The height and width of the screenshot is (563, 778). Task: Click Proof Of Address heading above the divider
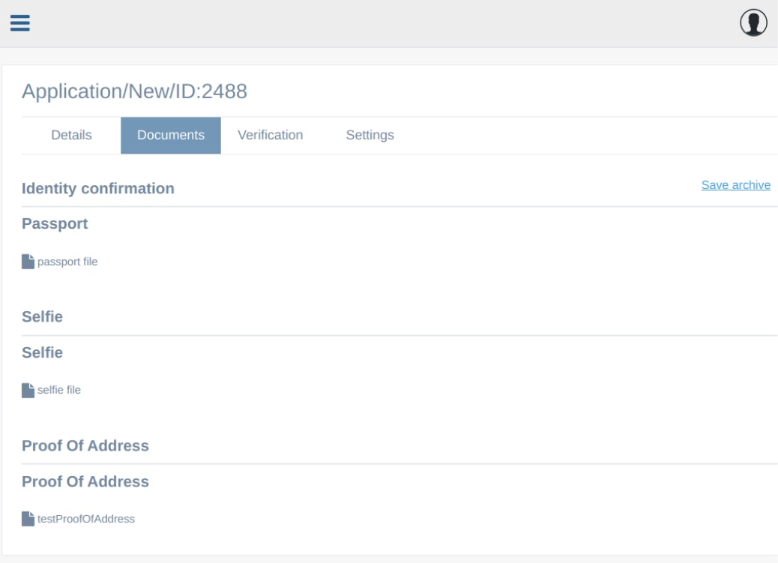coord(85,446)
